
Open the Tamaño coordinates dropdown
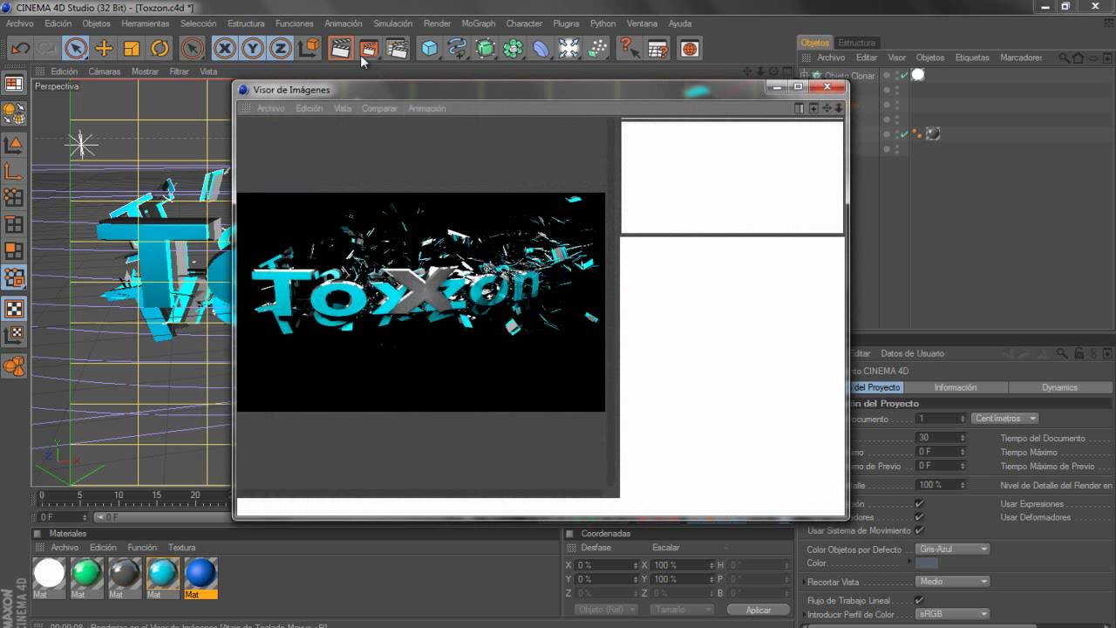pos(682,610)
